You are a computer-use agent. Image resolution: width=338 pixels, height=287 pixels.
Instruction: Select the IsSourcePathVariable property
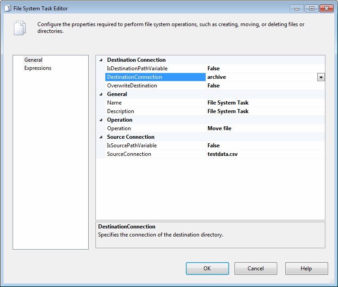click(x=132, y=146)
